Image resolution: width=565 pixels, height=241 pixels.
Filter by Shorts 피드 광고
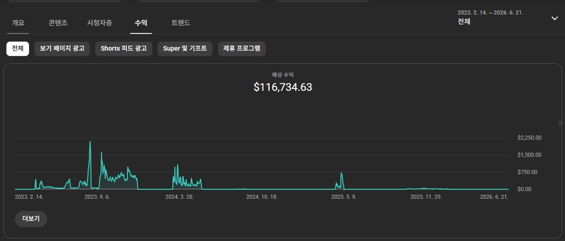click(124, 48)
